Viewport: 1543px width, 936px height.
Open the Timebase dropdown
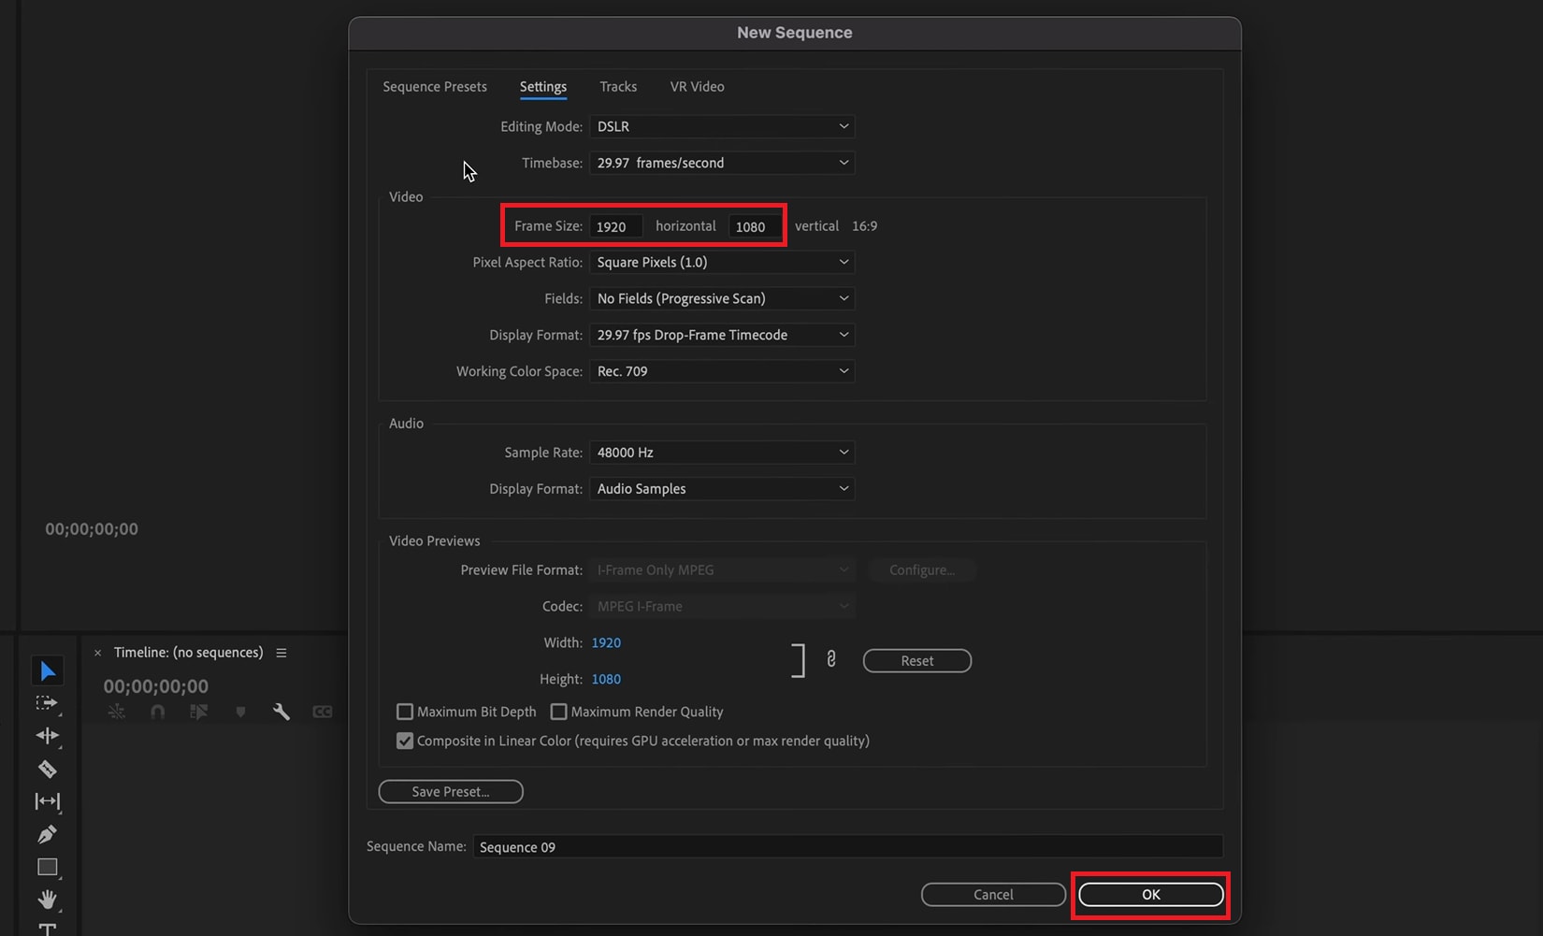pyautogui.click(x=721, y=163)
